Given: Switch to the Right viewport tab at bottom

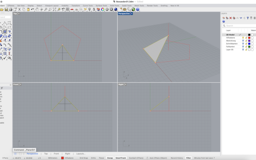Looking at the screenshot, I should tap(67, 154).
